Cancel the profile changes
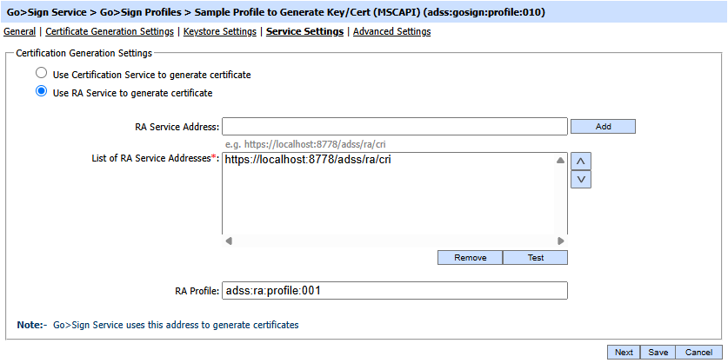The height and width of the screenshot is (363, 728). (x=698, y=353)
